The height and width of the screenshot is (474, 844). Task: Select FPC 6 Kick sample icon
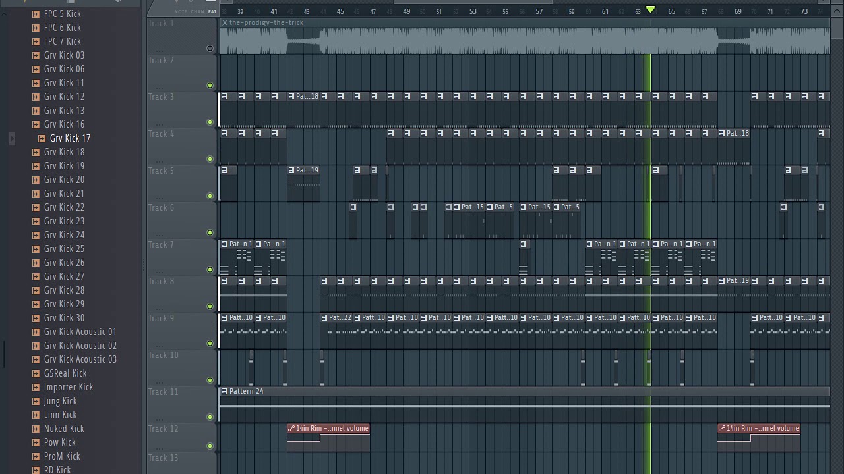[x=36, y=28]
